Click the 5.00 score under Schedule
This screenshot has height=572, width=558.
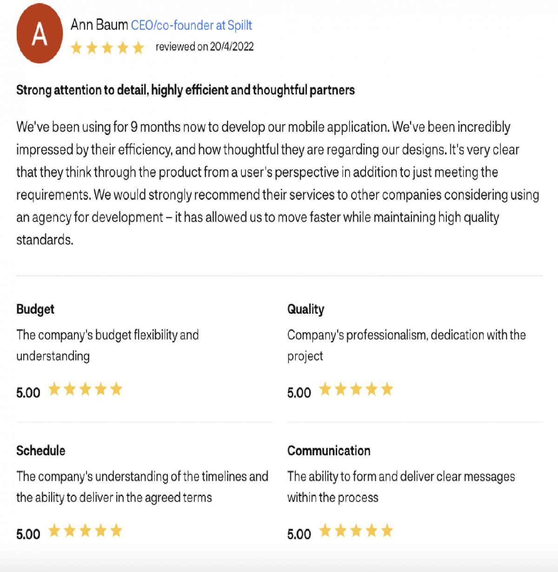point(28,534)
